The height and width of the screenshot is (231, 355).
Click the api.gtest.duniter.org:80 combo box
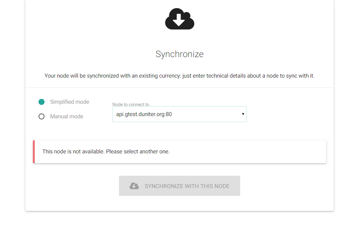179,114
